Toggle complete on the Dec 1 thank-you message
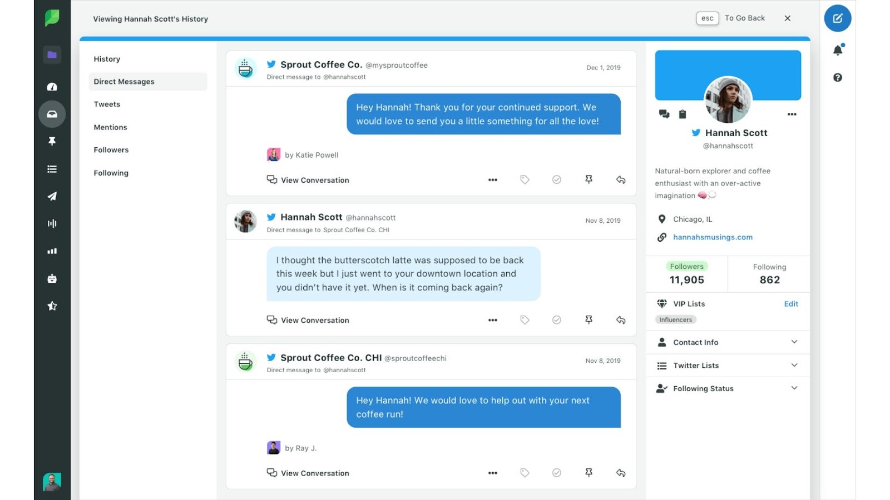 coord(556,179)
